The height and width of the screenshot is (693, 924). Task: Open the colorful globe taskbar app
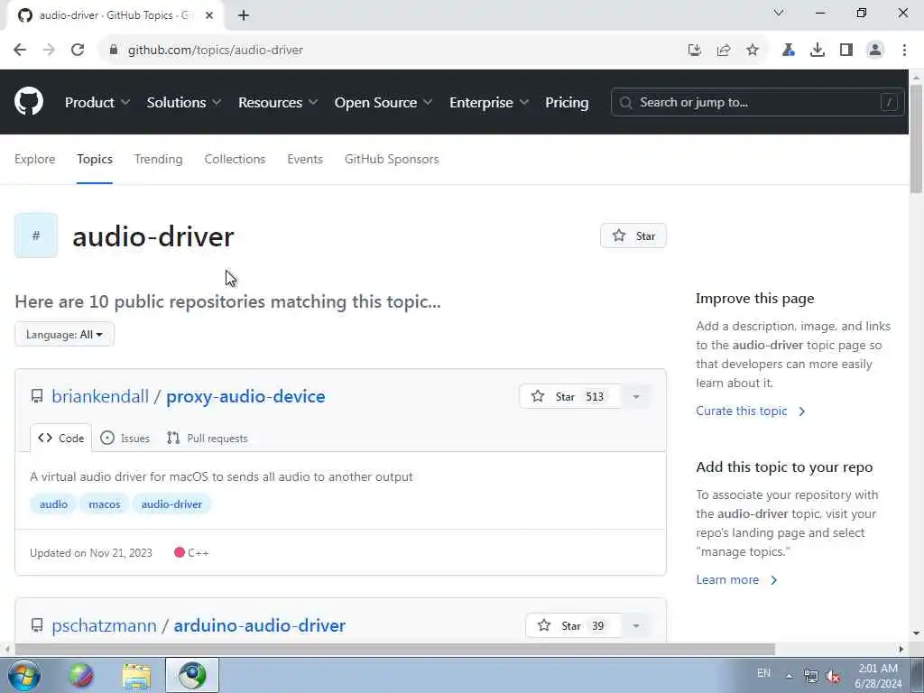point(81,675)
